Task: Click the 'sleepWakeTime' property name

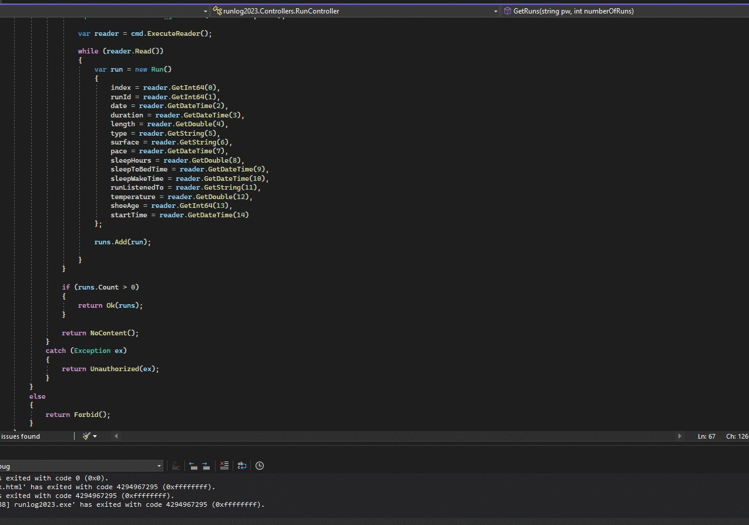Action: 137,179
